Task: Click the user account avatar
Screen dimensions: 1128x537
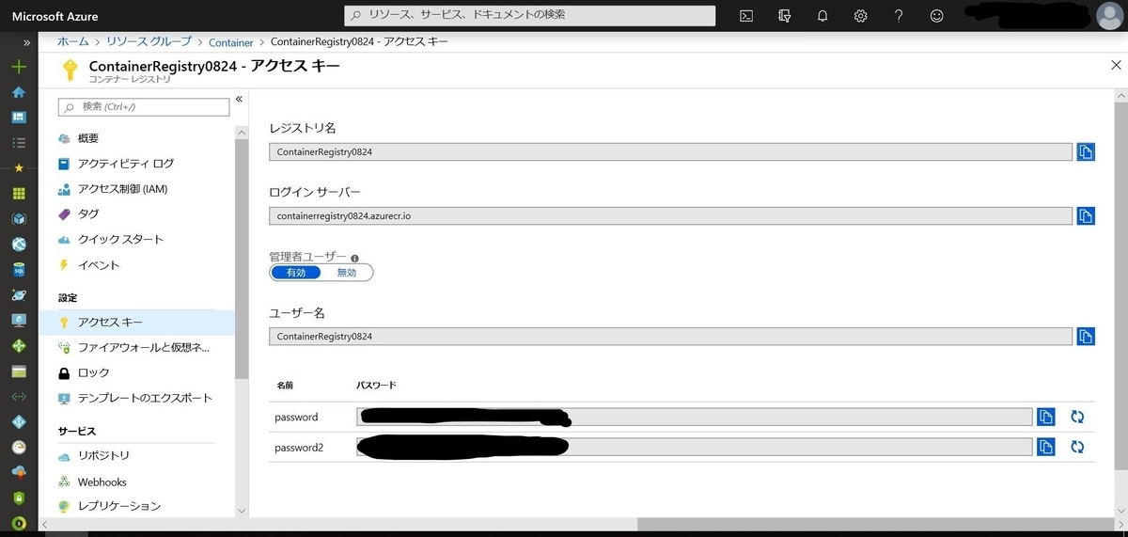Action: click(x=1109, y=16)
